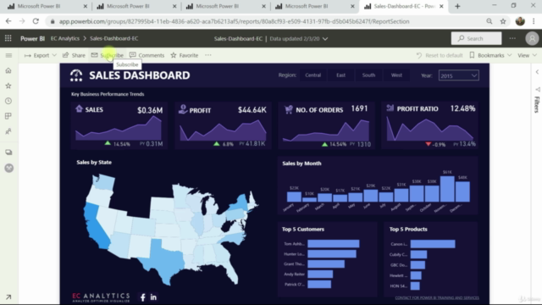
Task: Select the South region filter
Action: click(x=368, y=75)
